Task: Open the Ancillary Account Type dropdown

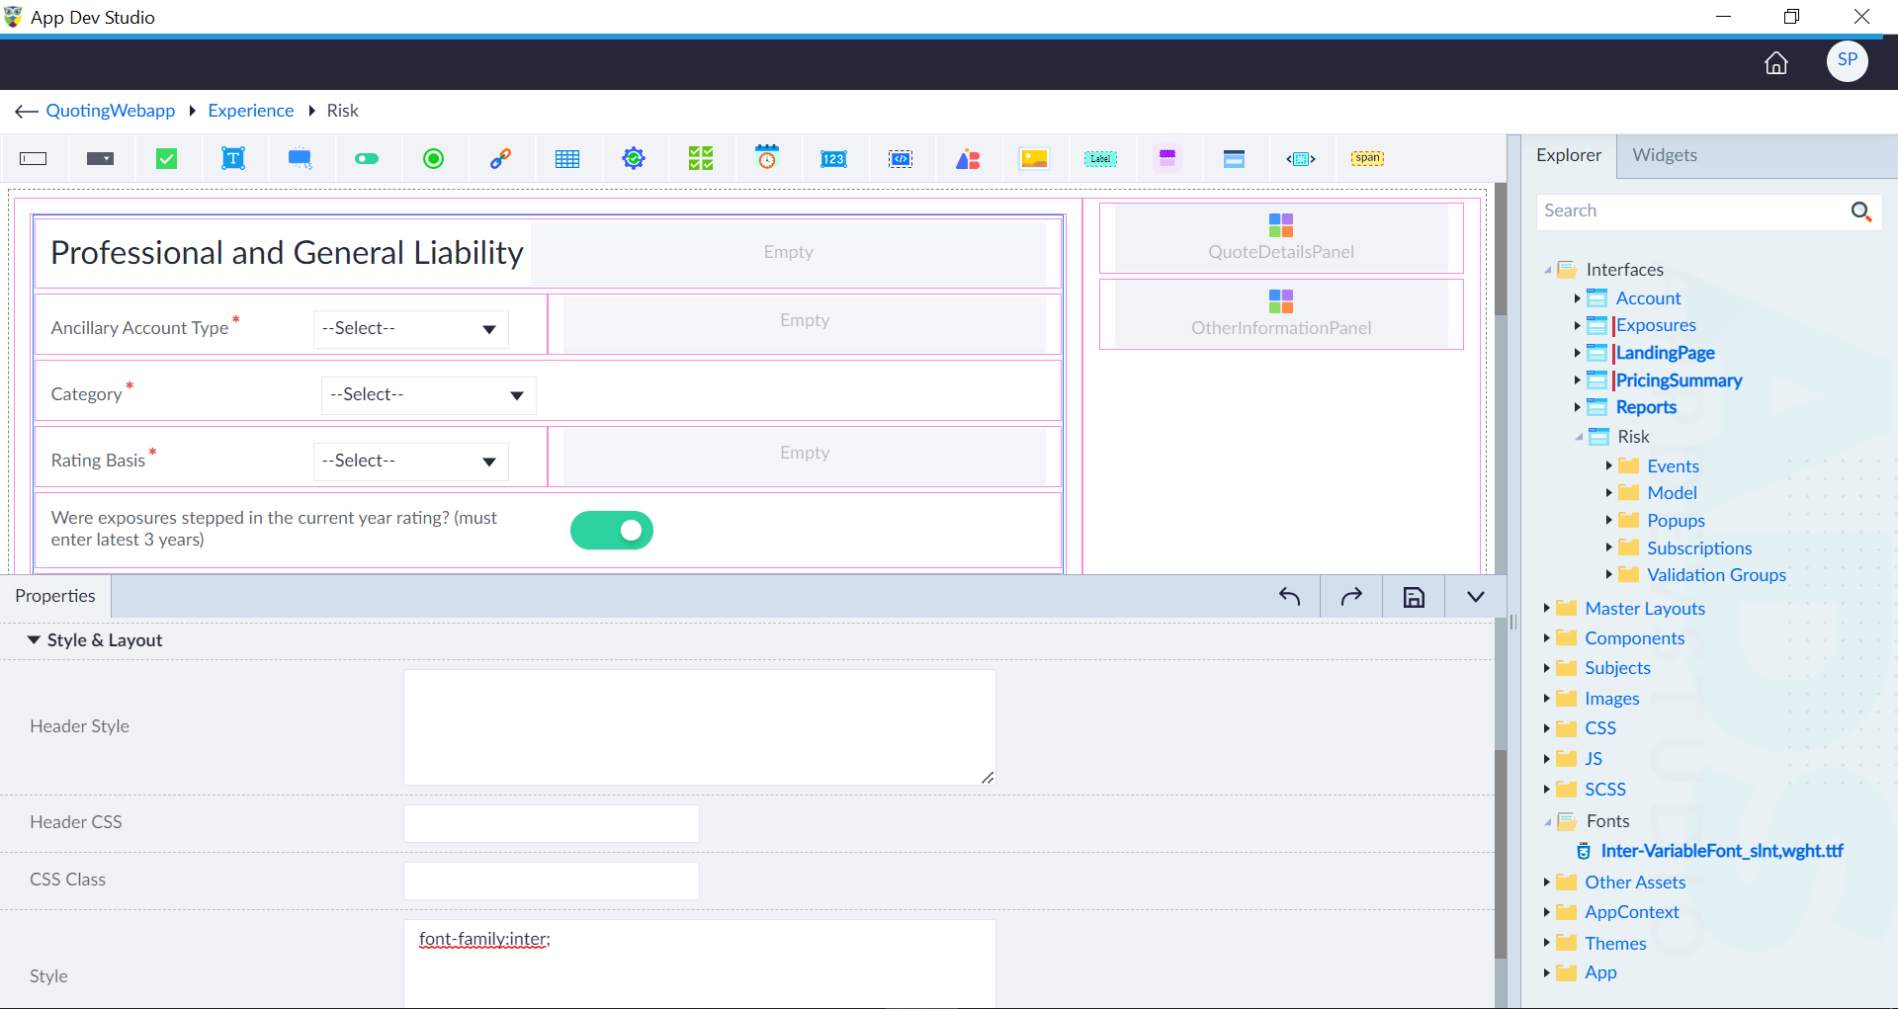Action: coord(411,329)
